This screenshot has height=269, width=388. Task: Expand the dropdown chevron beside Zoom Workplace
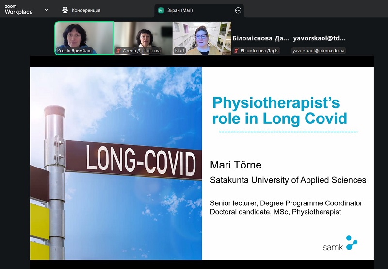click(46, 10)
